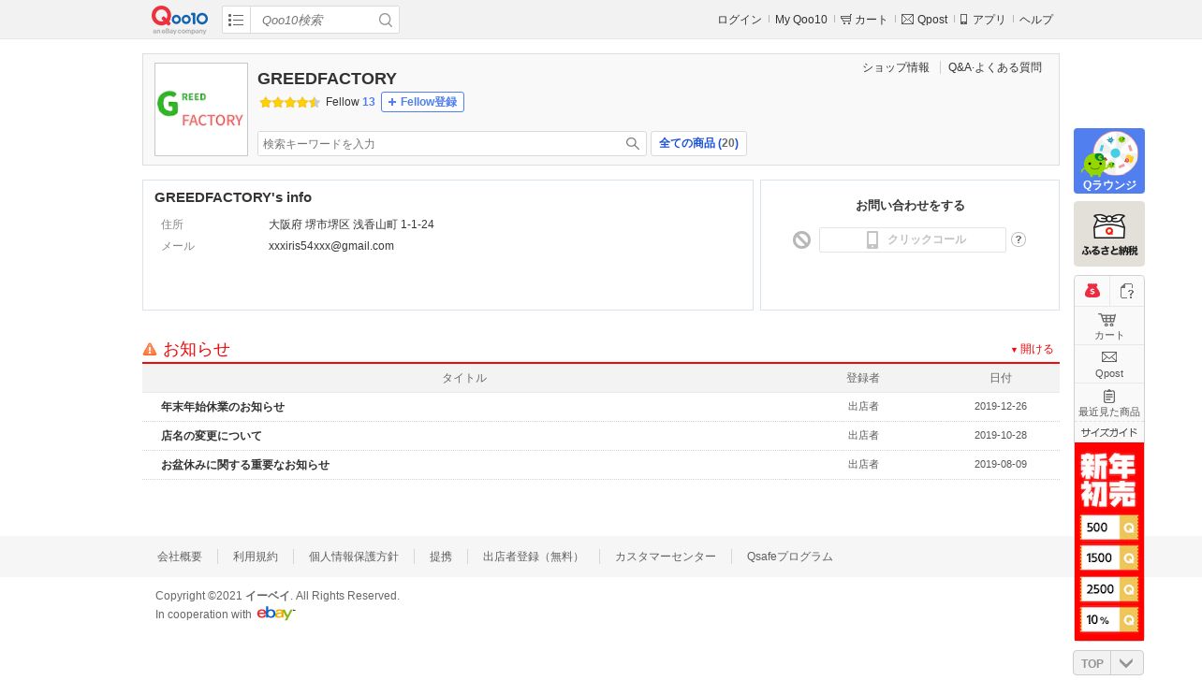Open the カスタマーセンター footer link
1202x680 pixels.
(x=666, y=557)
